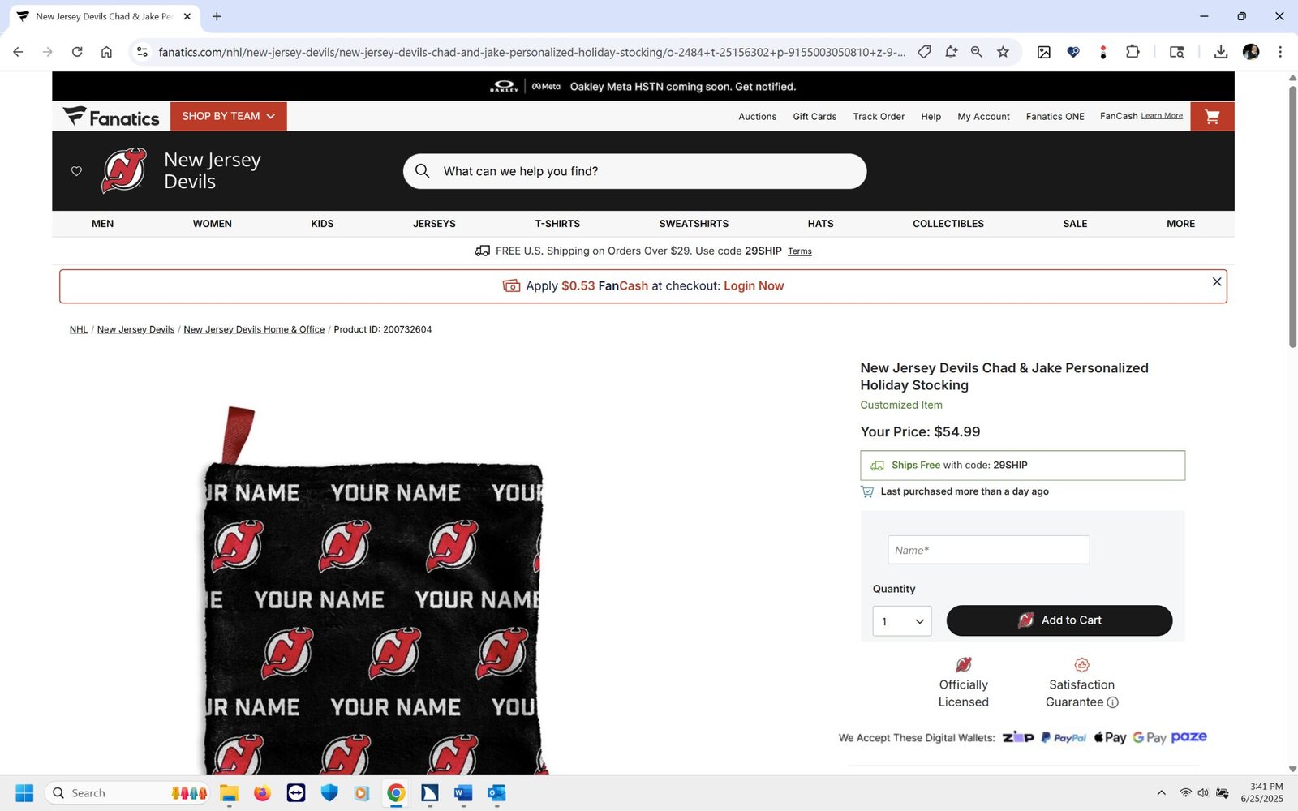Click the NHL breadcrumb link

point(79,329)
